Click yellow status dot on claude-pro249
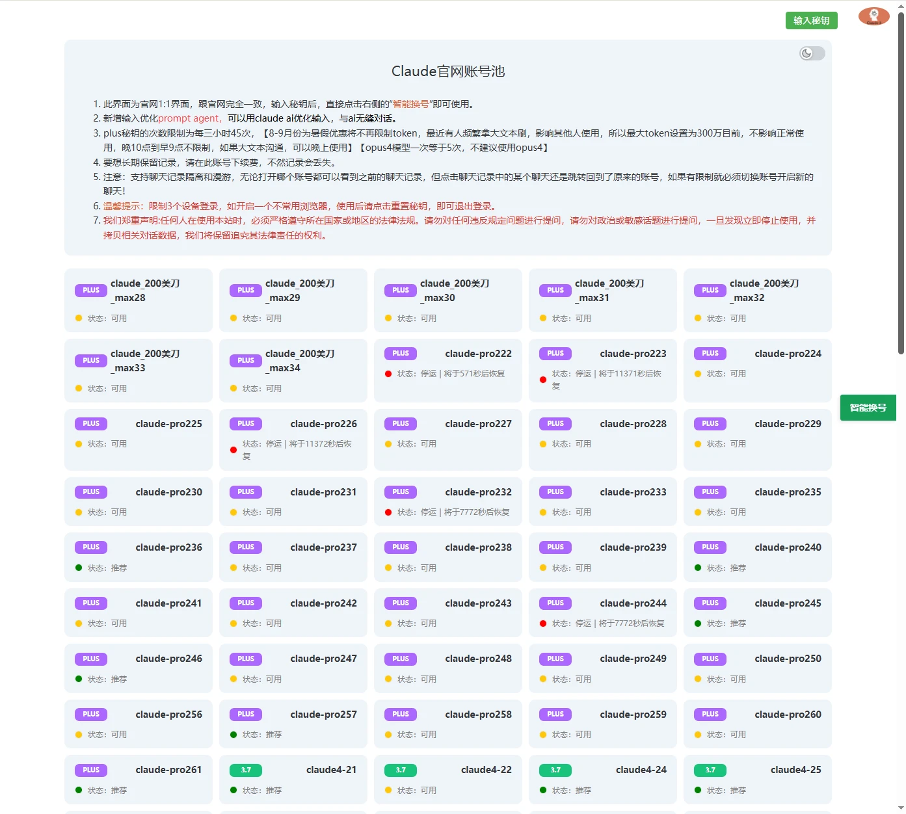Image resolution: width=906 pixels, height=814 pixels. point(543,679)
